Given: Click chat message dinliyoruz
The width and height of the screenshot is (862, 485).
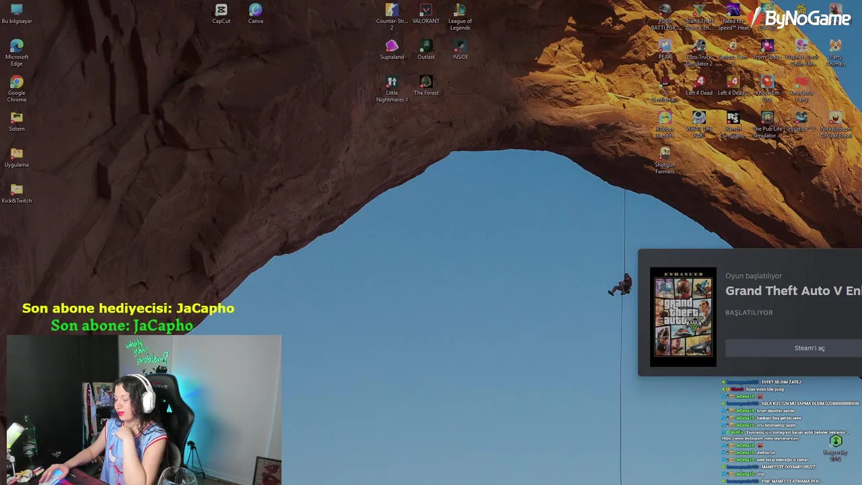Looking at the screenshot, I should tap(766, 453).
